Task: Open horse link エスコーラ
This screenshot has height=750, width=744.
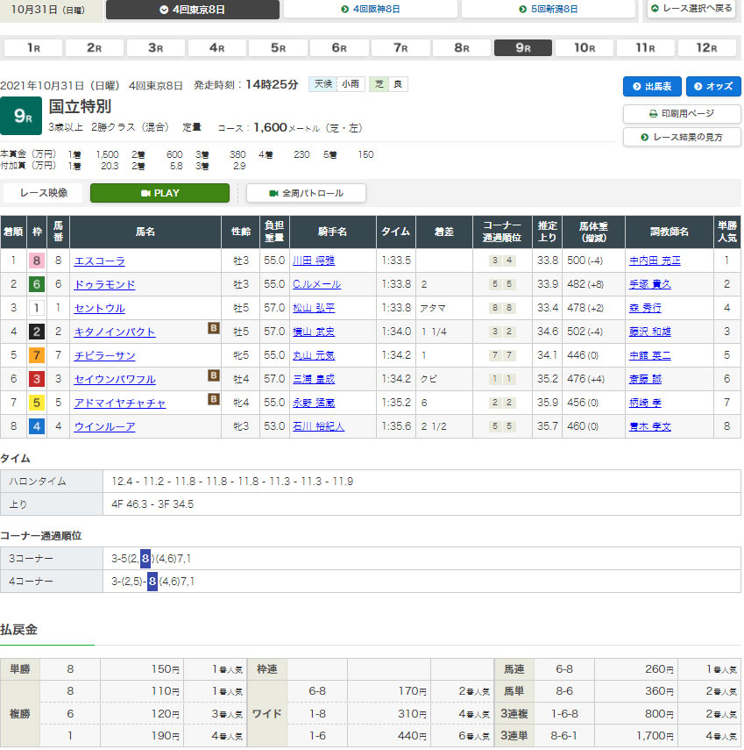Action: [x=100, y=261]
